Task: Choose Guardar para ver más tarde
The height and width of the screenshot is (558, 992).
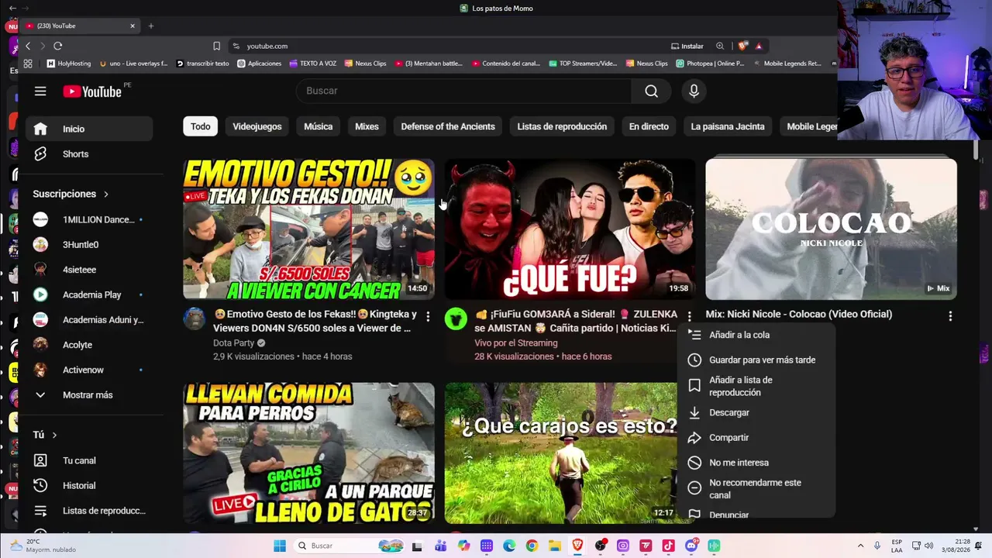Action: (756, 360)
